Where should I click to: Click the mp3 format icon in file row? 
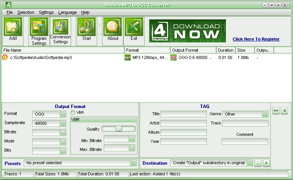pyautogui.click(x=127, y=57)
